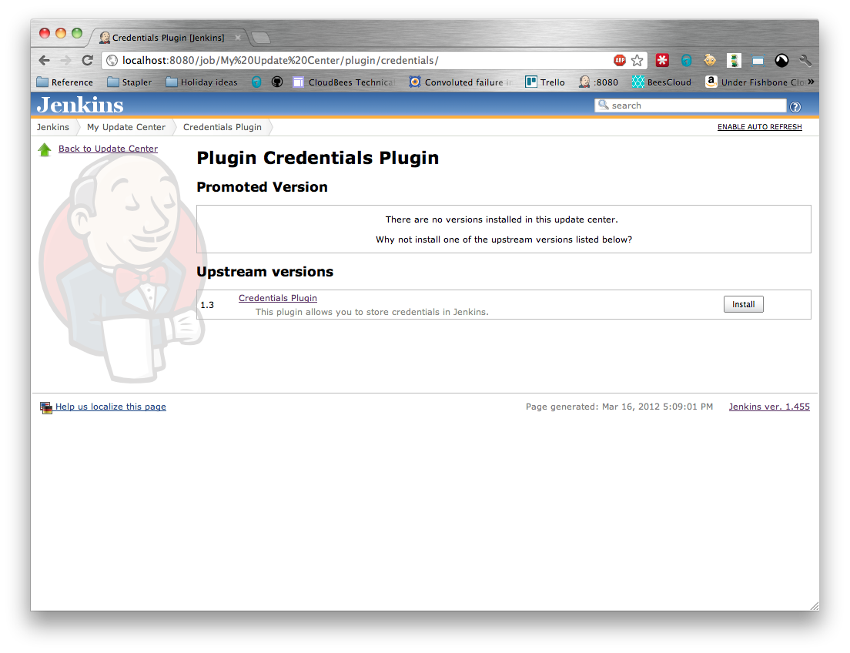Open the Stapler bookmarks folder
Image resolution: width=850 pixels, height=653 pixels.
tap(129, 82)
